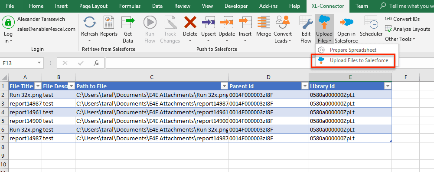
Task: Click the Name Box showing E13
Action: click(18, 63)
